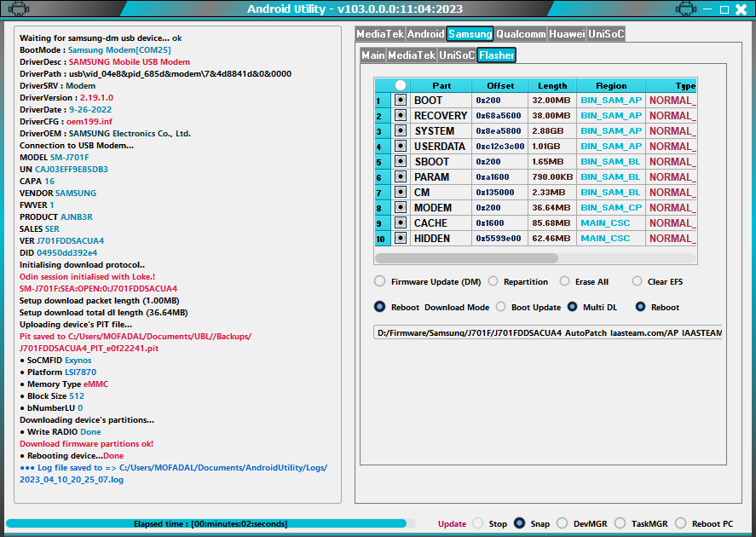Select the Reboot PC radio button
The width and height of the screenshot is (756, 537).
680,523
